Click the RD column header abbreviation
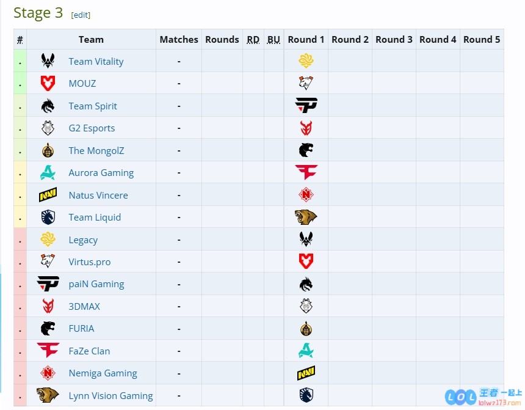 click(253, 40)
